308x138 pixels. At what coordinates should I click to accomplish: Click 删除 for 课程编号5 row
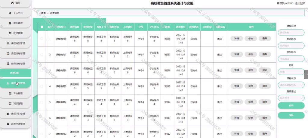[x=265, y=86]
